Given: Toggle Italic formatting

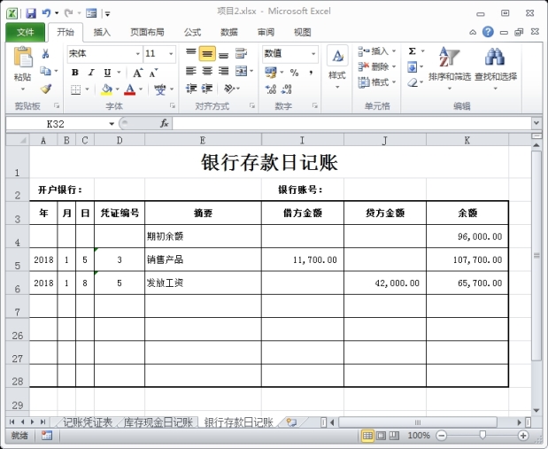Looking at the screenshot, I should tap(91, 73).
